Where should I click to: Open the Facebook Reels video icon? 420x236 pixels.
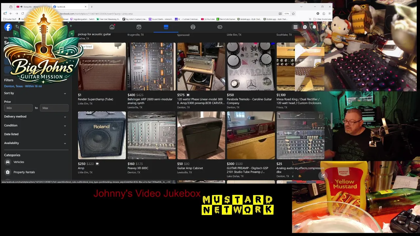pos(139,27)
